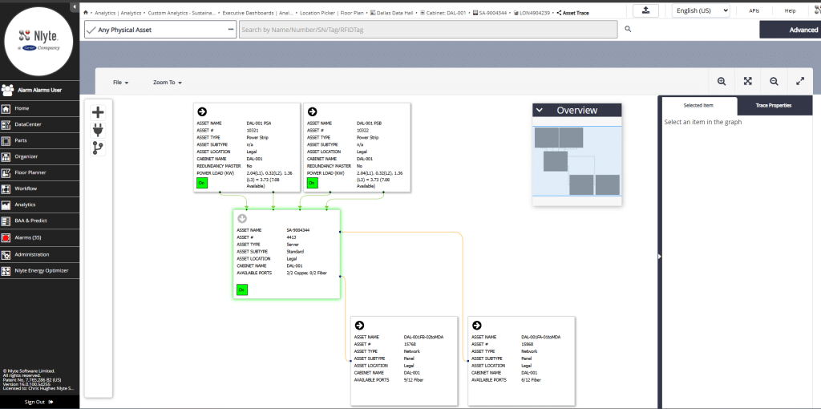Select '6/12 Fiber' available ports value
Image resolution: width=821 pixels, height=409 pixels.
[x=531, y=379]
